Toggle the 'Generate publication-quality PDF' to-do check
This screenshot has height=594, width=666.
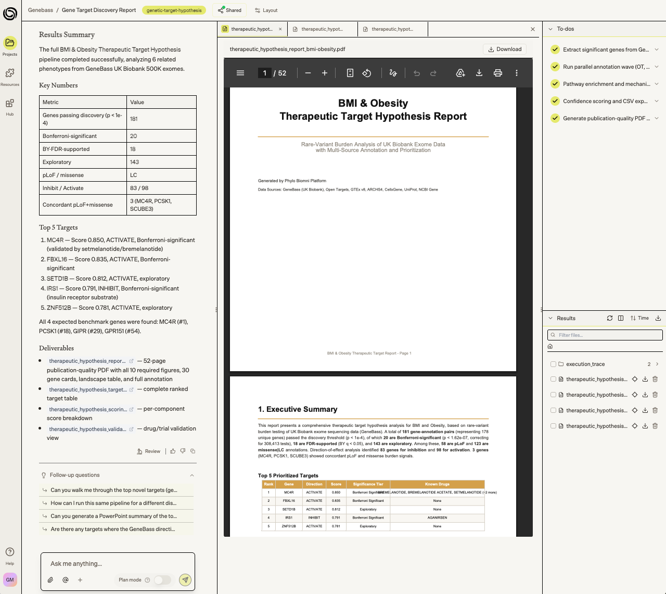[x=555, y=118]
